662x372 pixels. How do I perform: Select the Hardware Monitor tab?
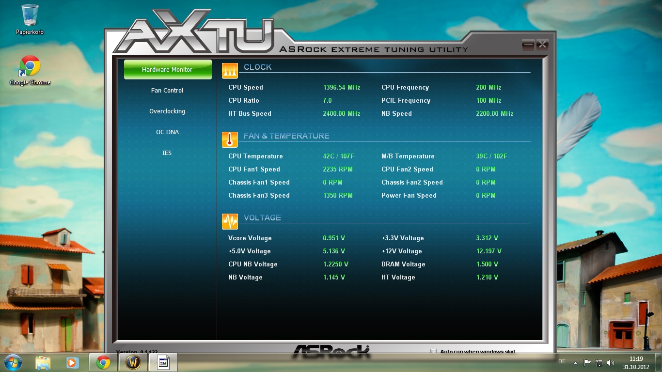[x=168, y=69]
